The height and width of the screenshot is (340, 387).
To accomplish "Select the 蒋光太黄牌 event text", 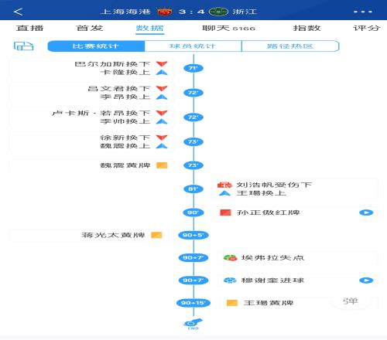I will pyautogui.click(x=113, y=235).
